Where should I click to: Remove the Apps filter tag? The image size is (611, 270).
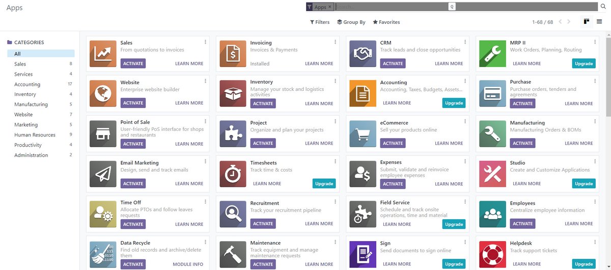330,7
